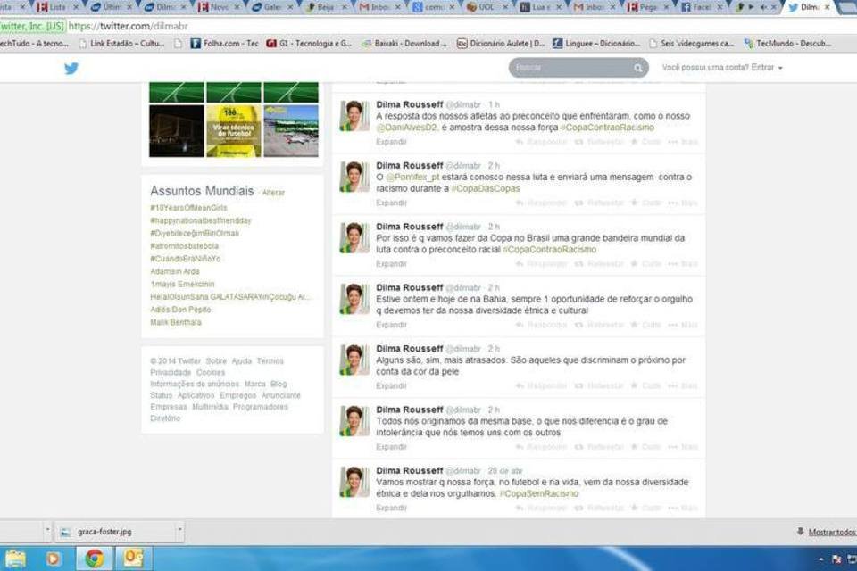Open the yellow Virar técnico de futebol thumbnail
The width and height of the screenshot is (857, 571).
coord(233,131)
